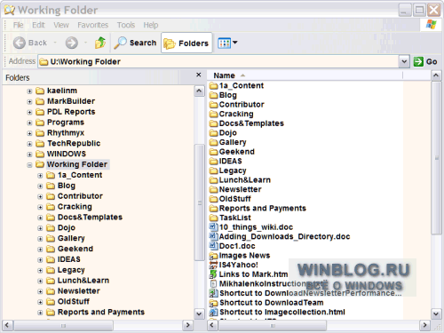Image resolution: width=444 pixels, height=333 pixels.
Task: Open the Forward history dropdown arrow
Action: 86,43
